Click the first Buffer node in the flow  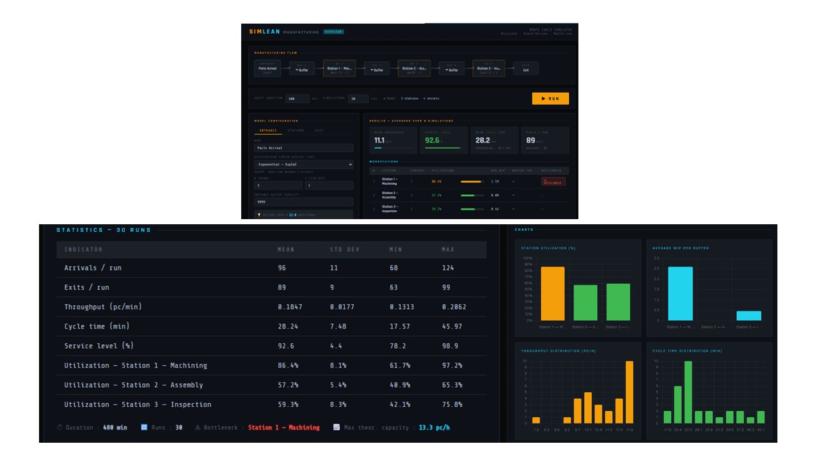coord(303,67)
